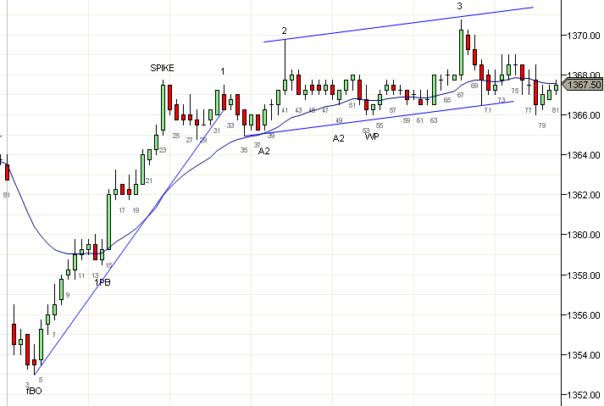Image resolution: width=604 pixels, height=406 pixels.
Task: Click bar number 63 label
Action: 434,120
